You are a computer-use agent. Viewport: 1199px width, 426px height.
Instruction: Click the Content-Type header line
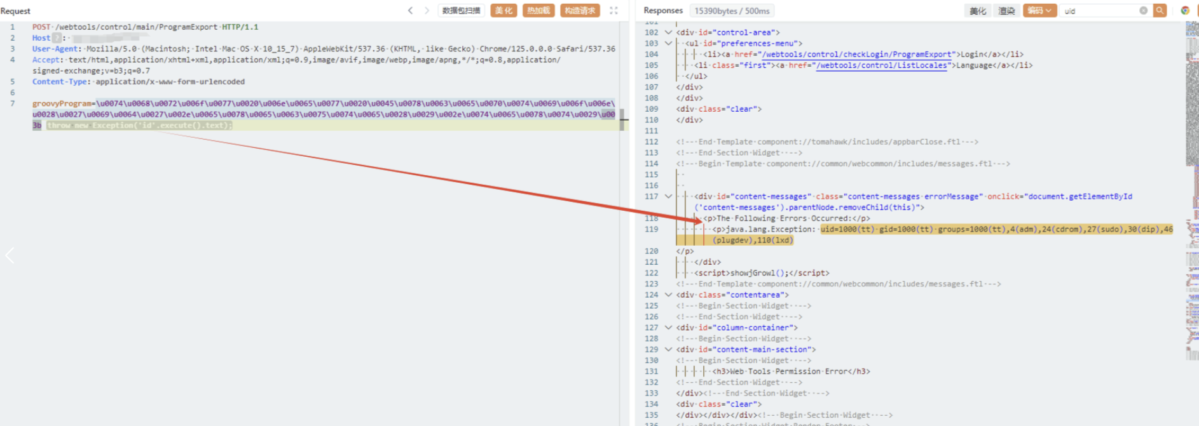pos(139,81)
